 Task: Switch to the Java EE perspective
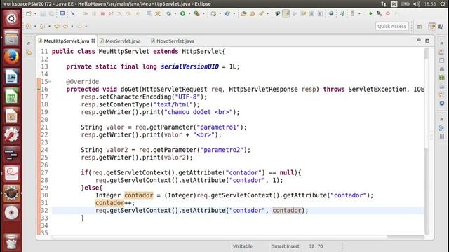[x=432, y=27]
